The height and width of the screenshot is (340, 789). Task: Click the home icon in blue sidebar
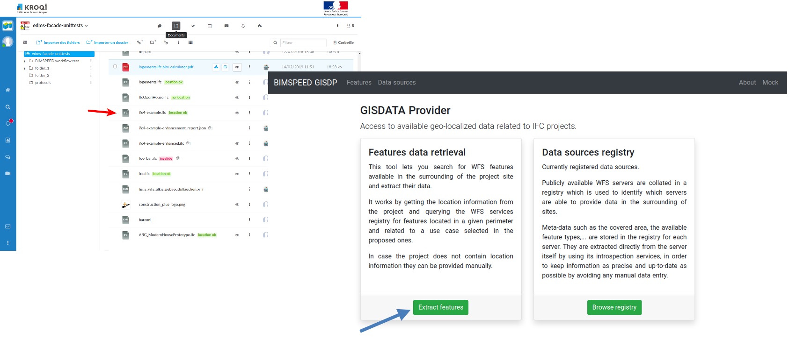[8, 90]
